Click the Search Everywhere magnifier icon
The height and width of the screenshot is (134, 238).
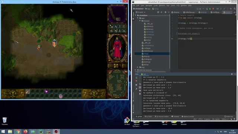click(235, 9)
